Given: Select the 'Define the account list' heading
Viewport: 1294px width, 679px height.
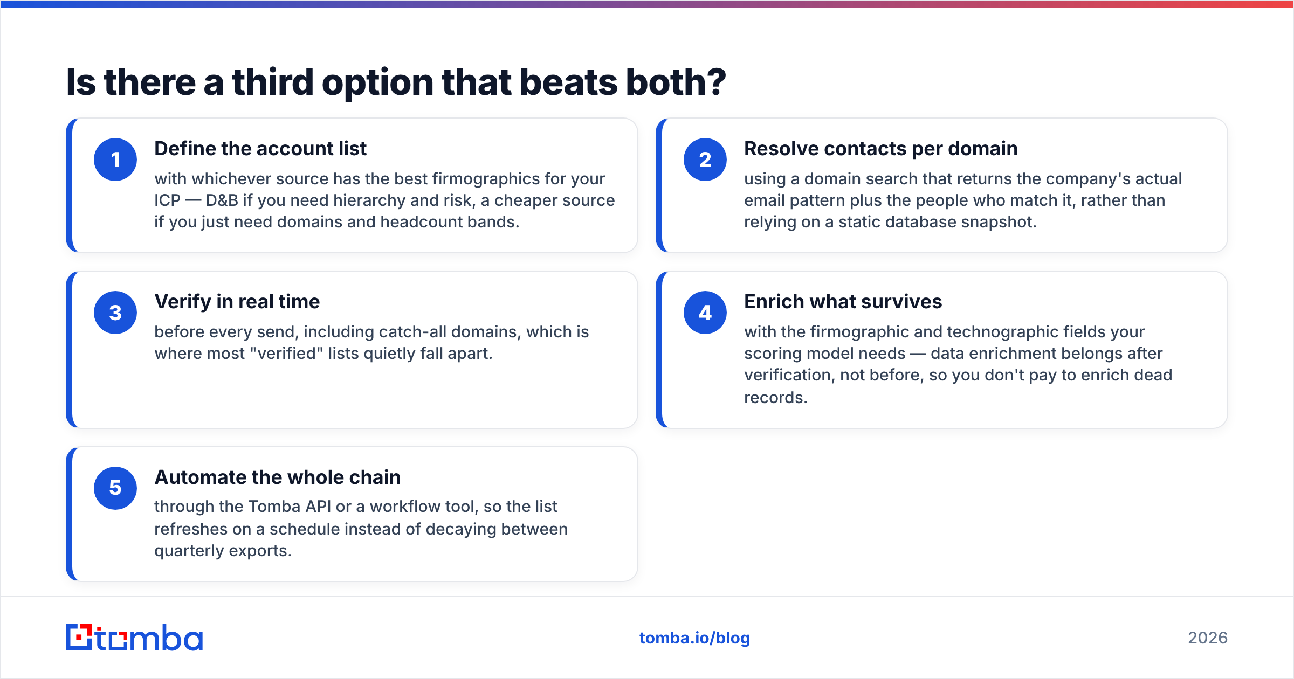Looking at the screenshot, I should pos(260,149).
